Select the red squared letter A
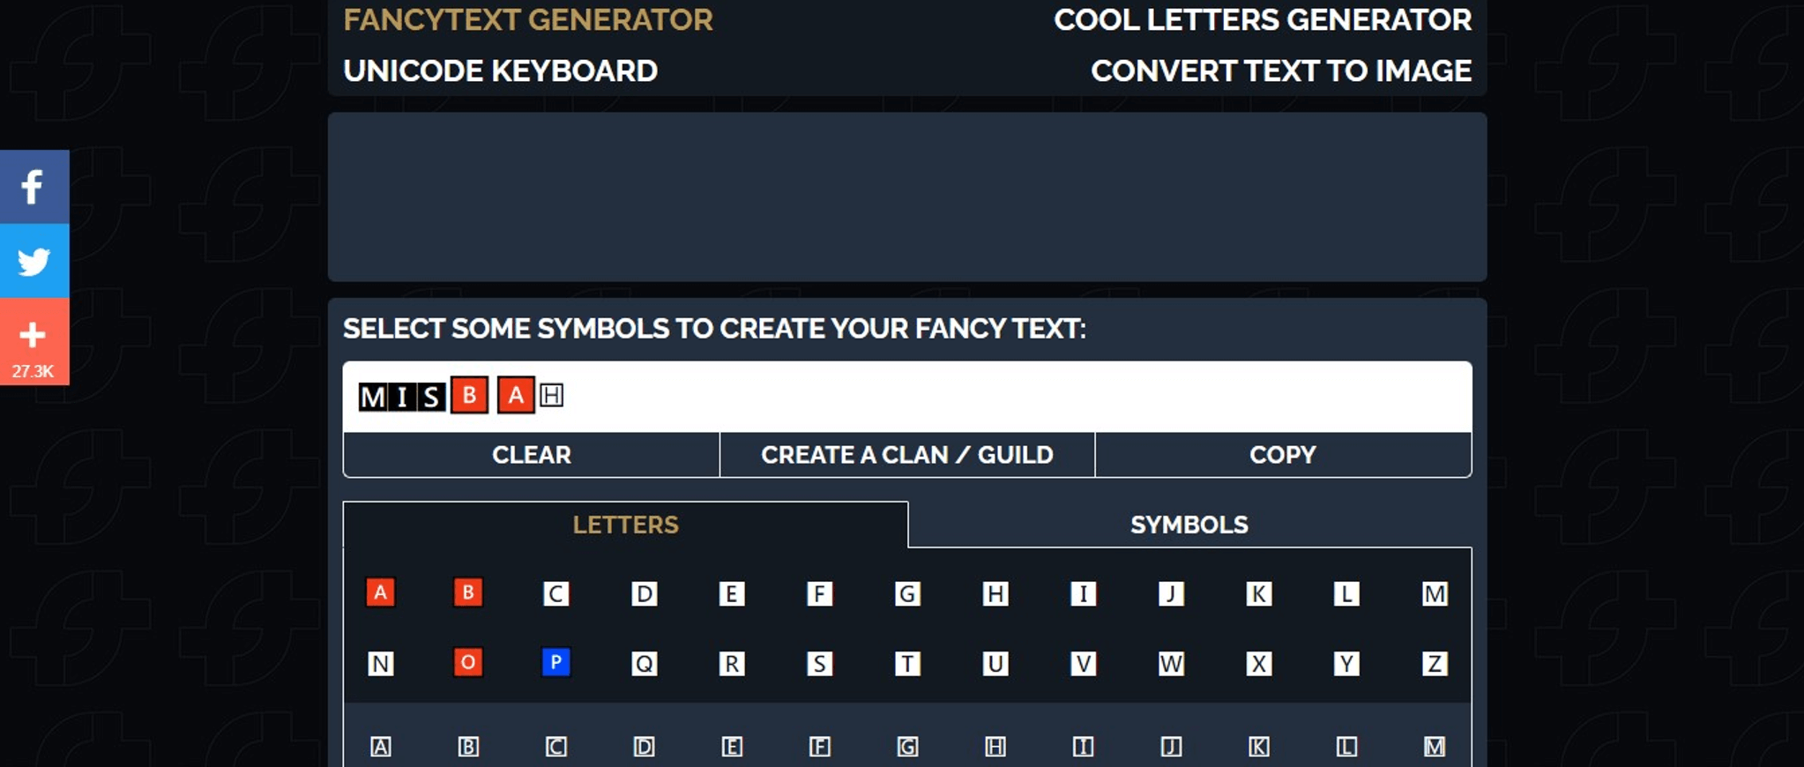The width and height of the screenshot is (1804, 767). 380,593
